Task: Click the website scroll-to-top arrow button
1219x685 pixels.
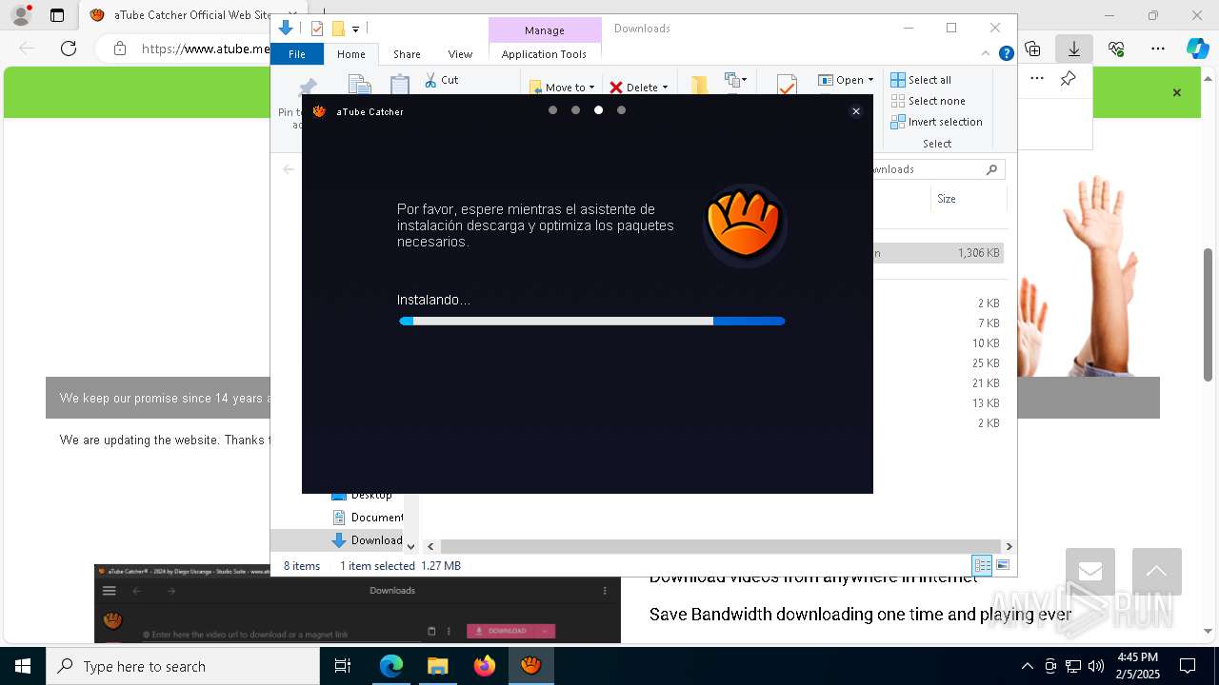Action: (1157, 572)
